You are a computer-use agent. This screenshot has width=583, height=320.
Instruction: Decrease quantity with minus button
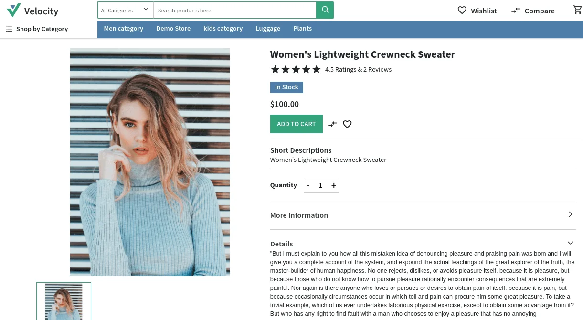[x=308, y=185]
